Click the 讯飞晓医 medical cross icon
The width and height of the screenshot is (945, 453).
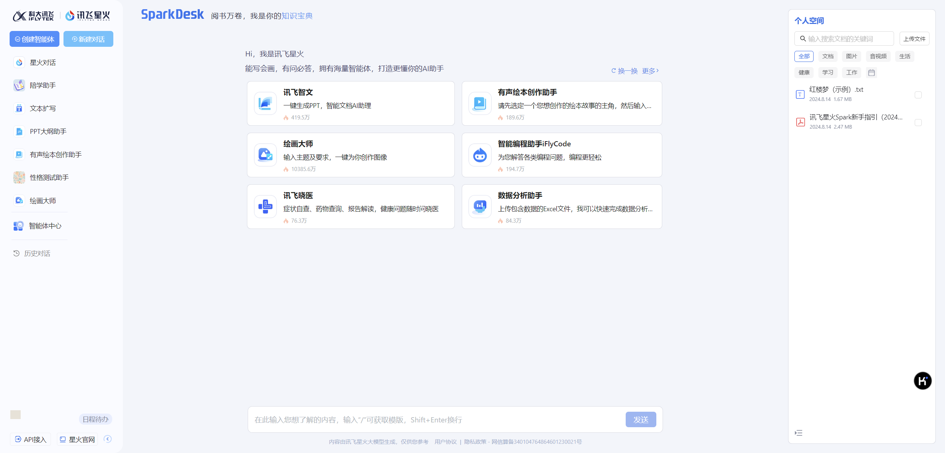click(265, 206)
